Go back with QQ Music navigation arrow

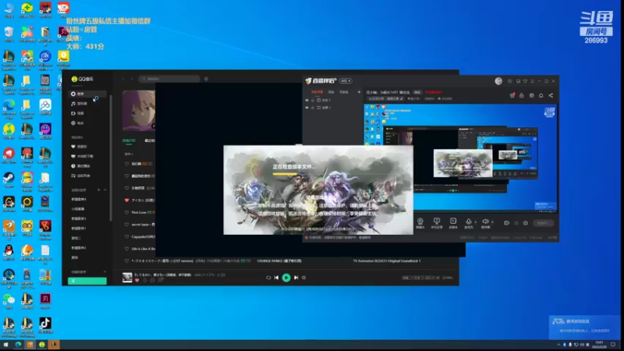click(124, 79)
